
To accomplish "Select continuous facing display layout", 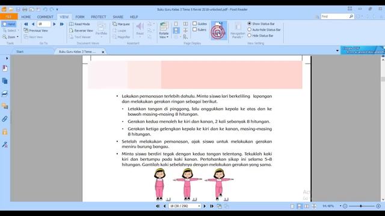I will click(x=185, y=31).
